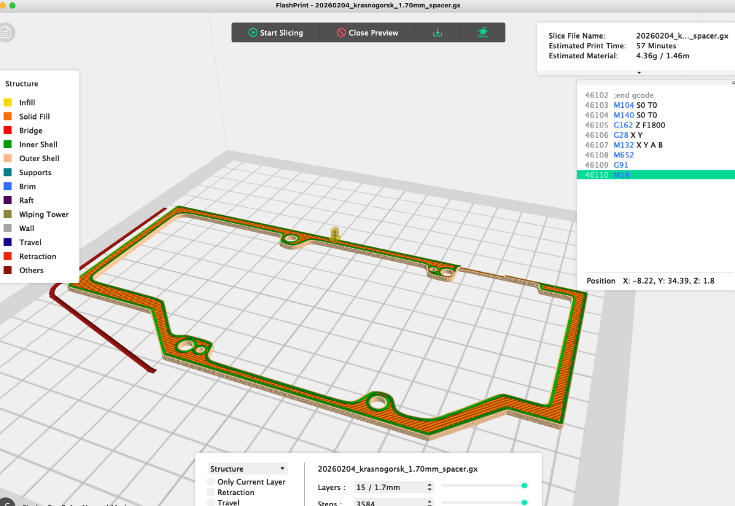The height and width of the screenshot is (506, 735).
Task: Collapse the slice info panel arrow
Action: pyautogui.click(x=639, y=72)
